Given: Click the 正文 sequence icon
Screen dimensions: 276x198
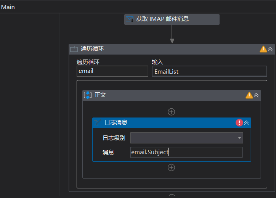Looking at the screenshot, I should pyautogui.click(x=87, y=95).
